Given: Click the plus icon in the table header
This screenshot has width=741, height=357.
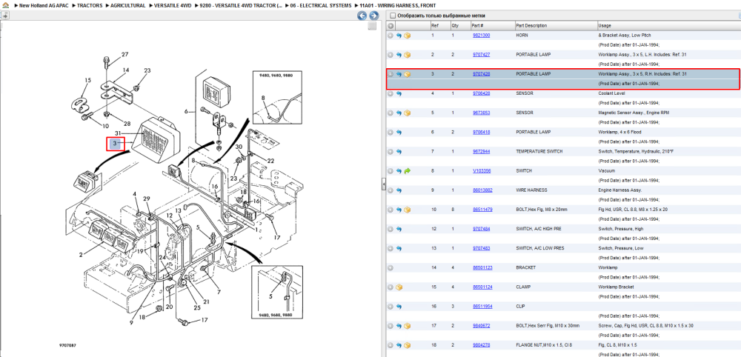Looking at the screenshot, I should (x=391, y=25).
